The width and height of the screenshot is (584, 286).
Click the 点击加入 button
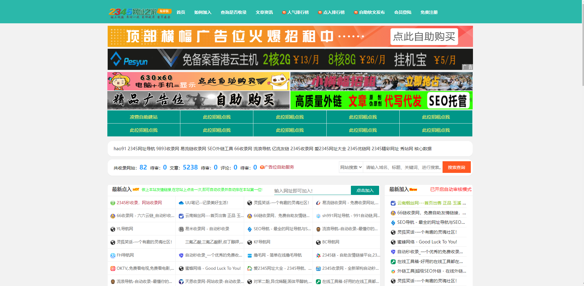click(x=365, y=190)
